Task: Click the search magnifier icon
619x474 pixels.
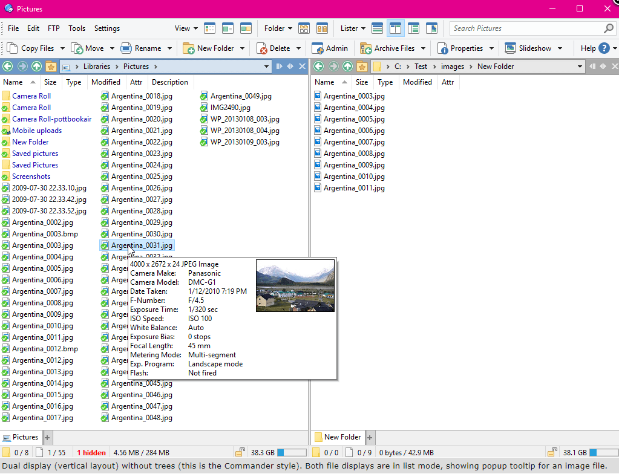Action: (609, 28)
